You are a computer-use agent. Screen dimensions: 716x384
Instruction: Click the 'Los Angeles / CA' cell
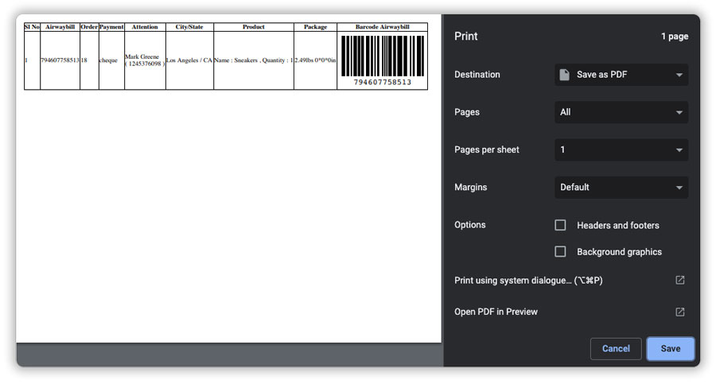[x=189, y=60]
